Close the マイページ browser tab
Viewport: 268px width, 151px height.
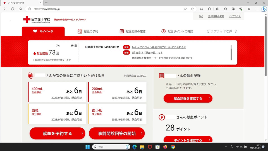tap(40, 3)
